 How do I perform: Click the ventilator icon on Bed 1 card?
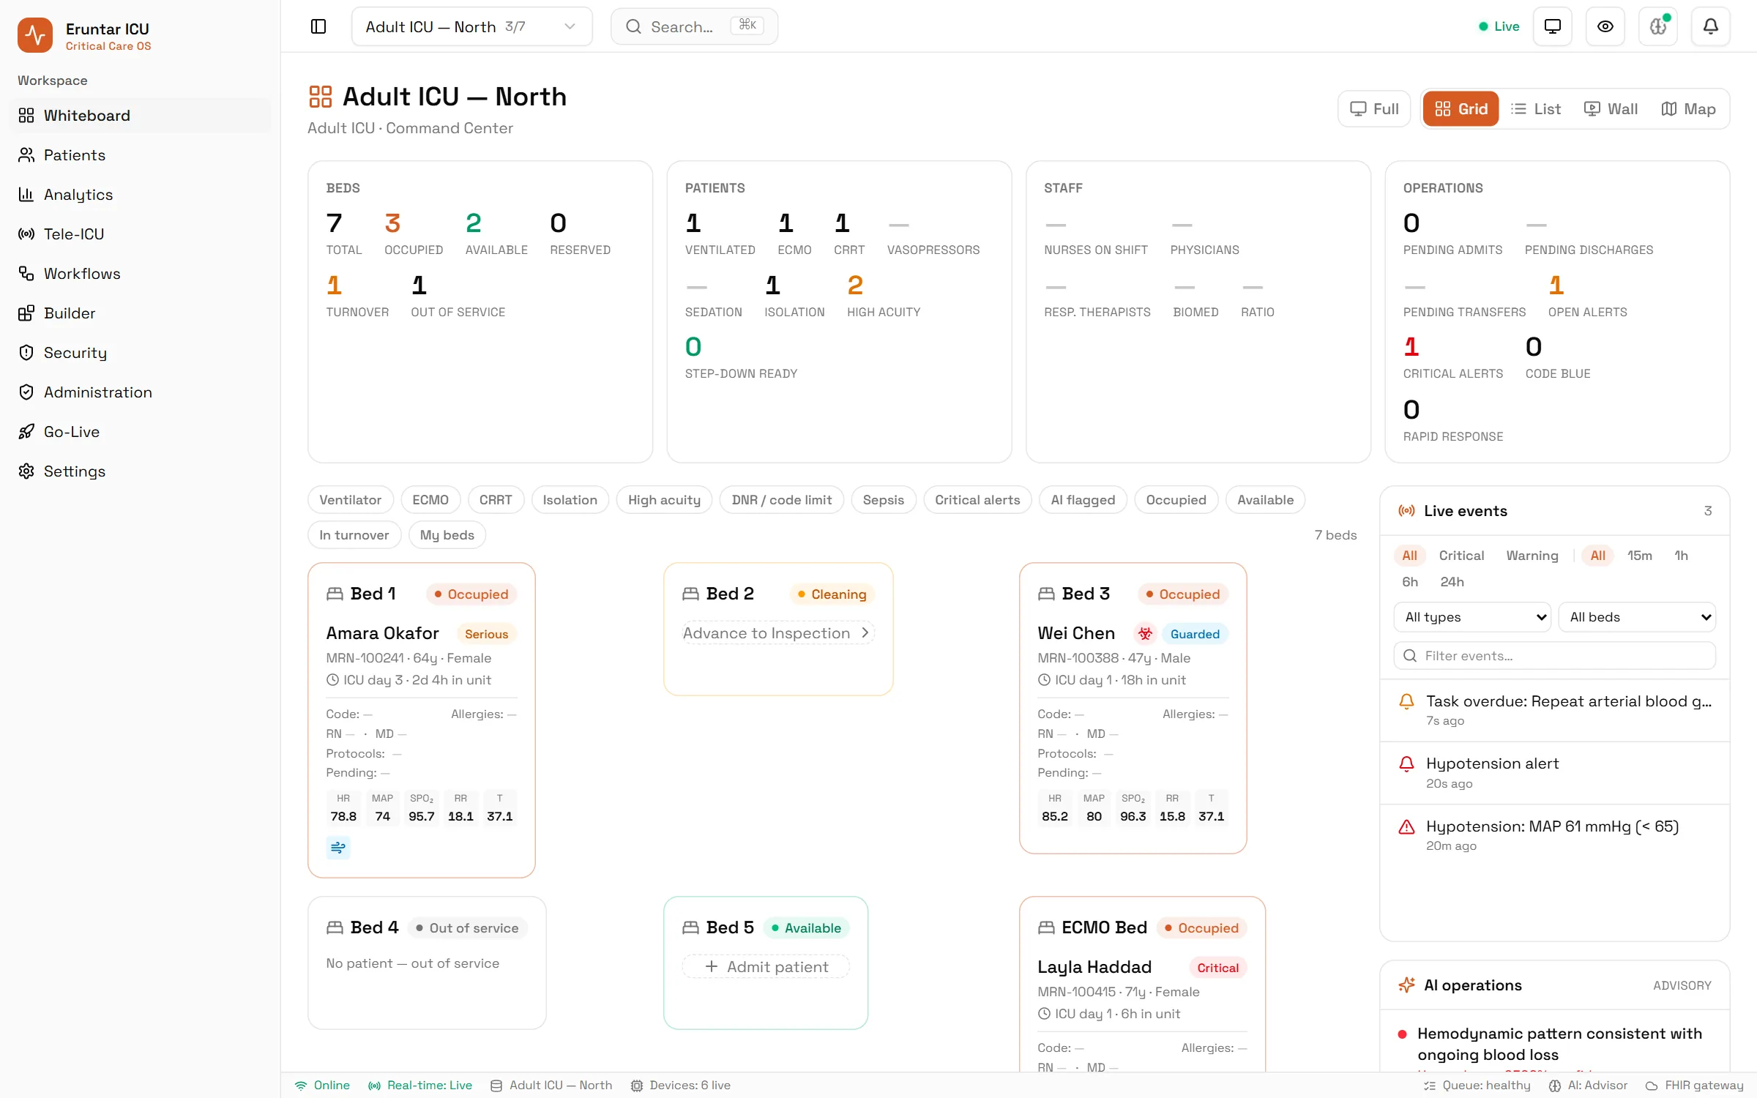(338, 847)
